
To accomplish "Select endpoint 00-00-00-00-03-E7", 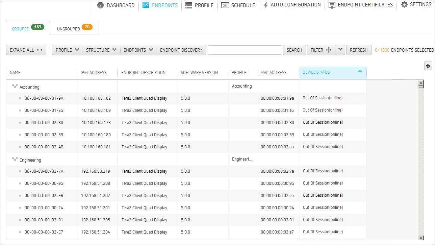I will (x=44, y=232).
